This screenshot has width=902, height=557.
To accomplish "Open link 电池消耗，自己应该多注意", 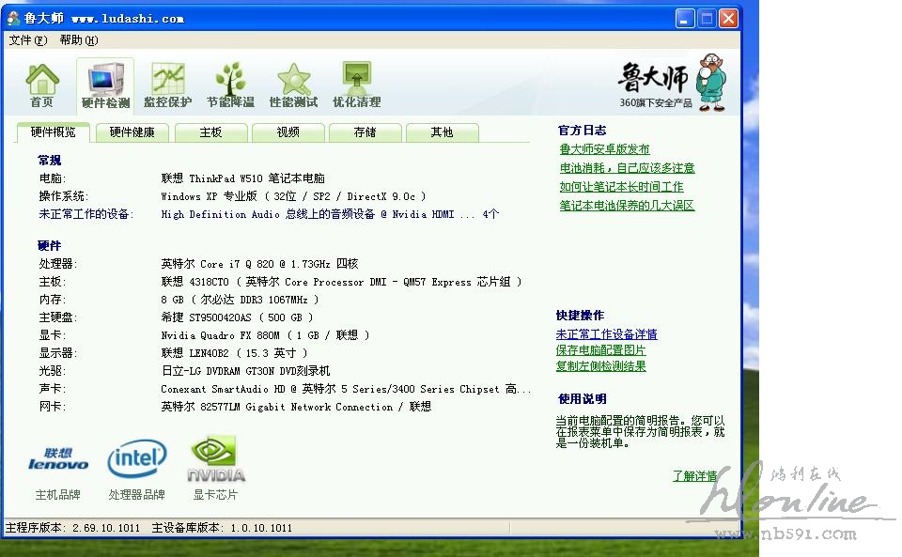I will [627, 168].
